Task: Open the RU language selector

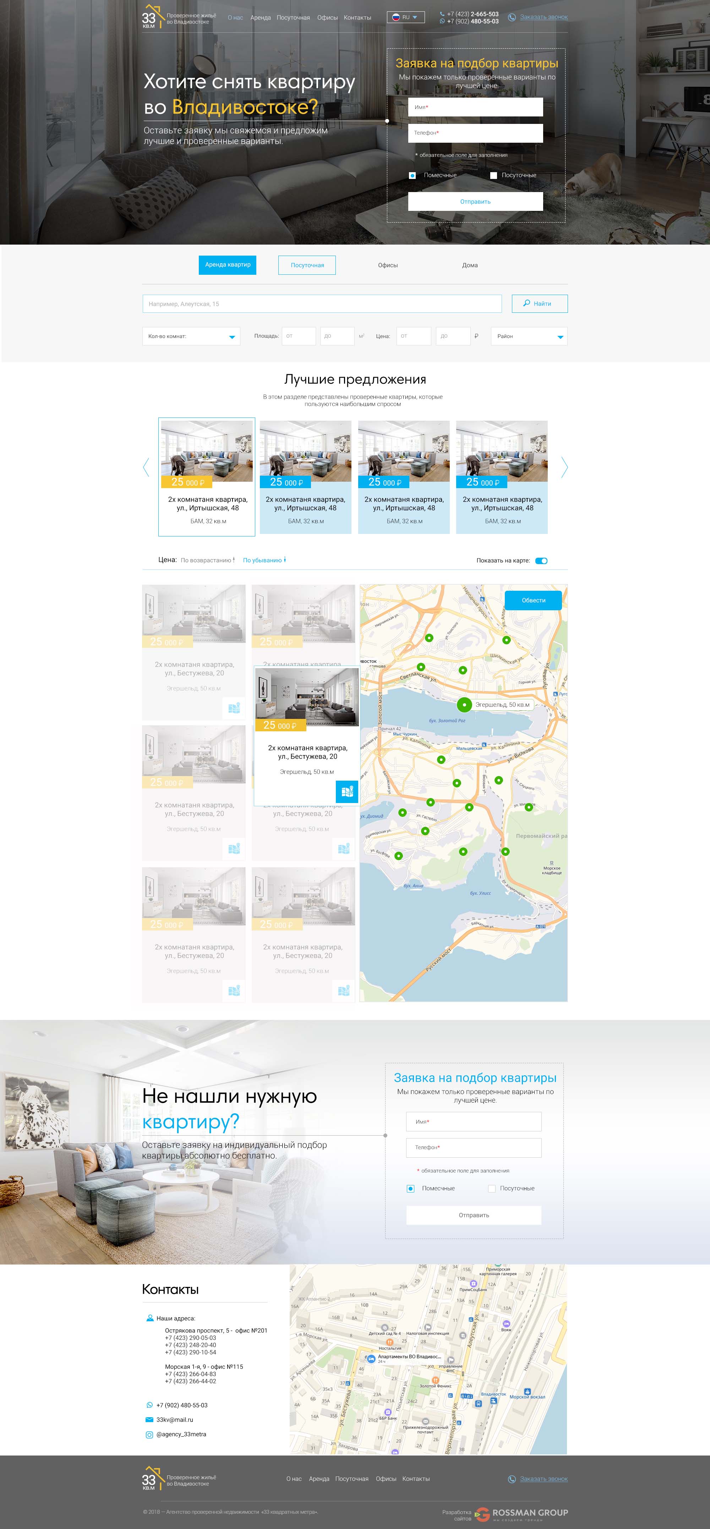Action: [x=405, y=17]
